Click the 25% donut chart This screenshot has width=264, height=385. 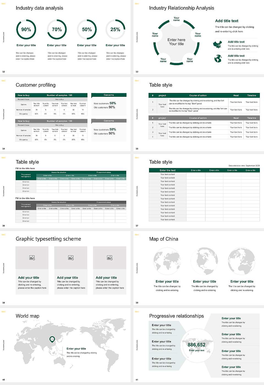[x=116, y=30]
